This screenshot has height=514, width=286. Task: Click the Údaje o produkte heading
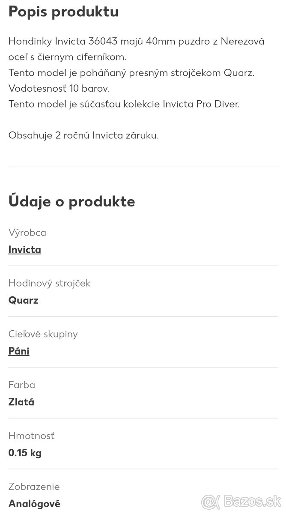(71, 201)
